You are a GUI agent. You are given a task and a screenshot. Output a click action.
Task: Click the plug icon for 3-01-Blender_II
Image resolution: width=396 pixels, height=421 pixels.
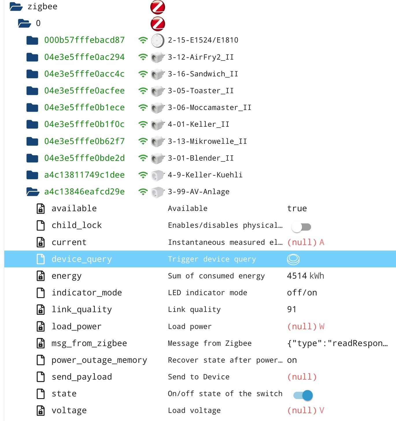[x=158, y=158]
